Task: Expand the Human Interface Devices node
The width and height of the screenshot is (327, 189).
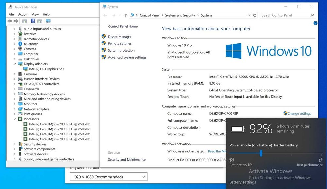Action: (15, 79)
